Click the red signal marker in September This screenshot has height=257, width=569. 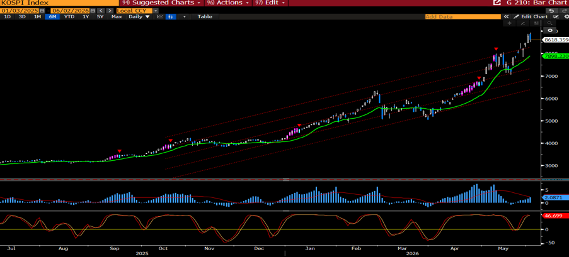119,151
